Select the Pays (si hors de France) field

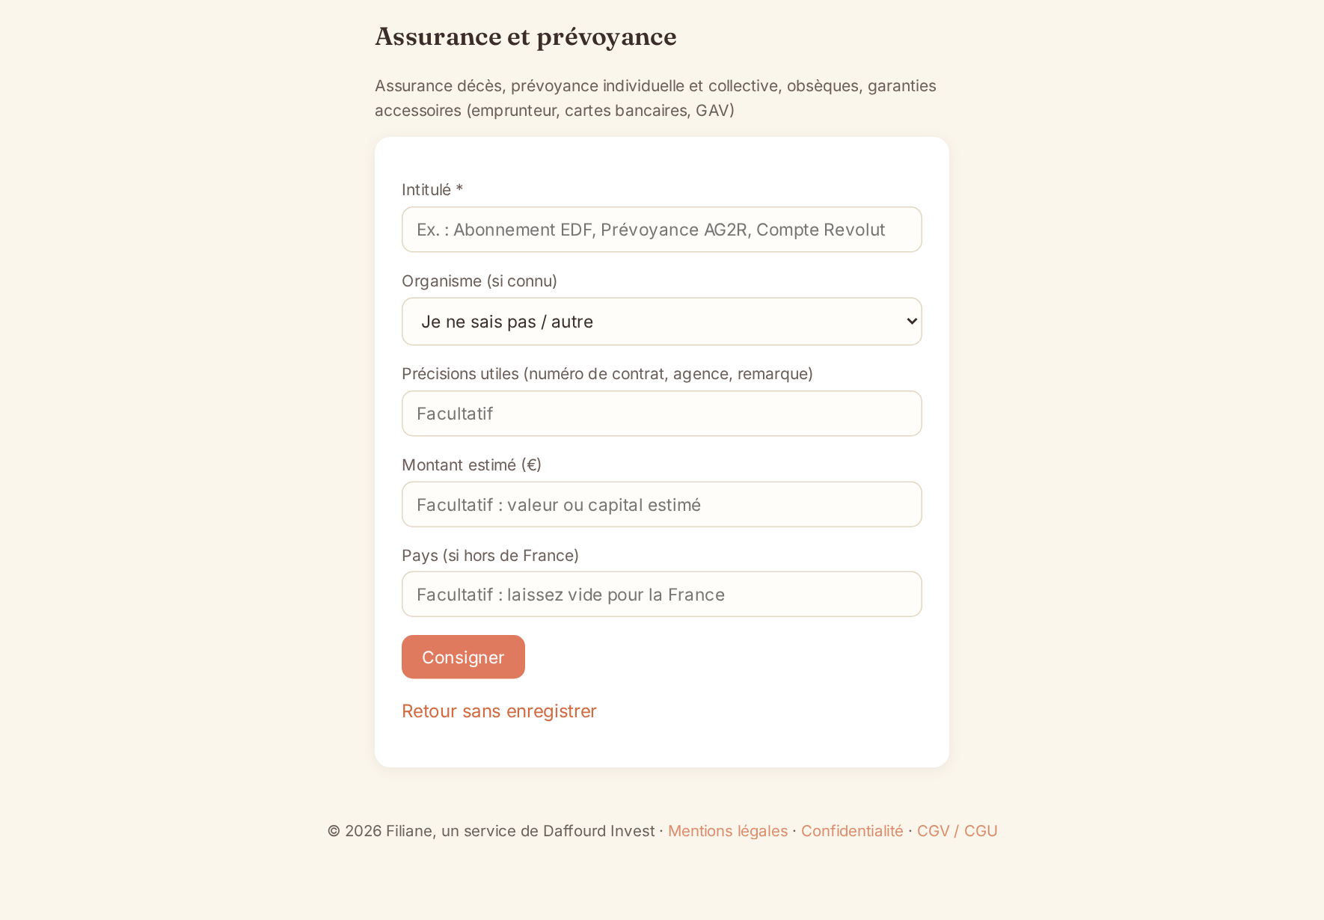tap(661, 595)
